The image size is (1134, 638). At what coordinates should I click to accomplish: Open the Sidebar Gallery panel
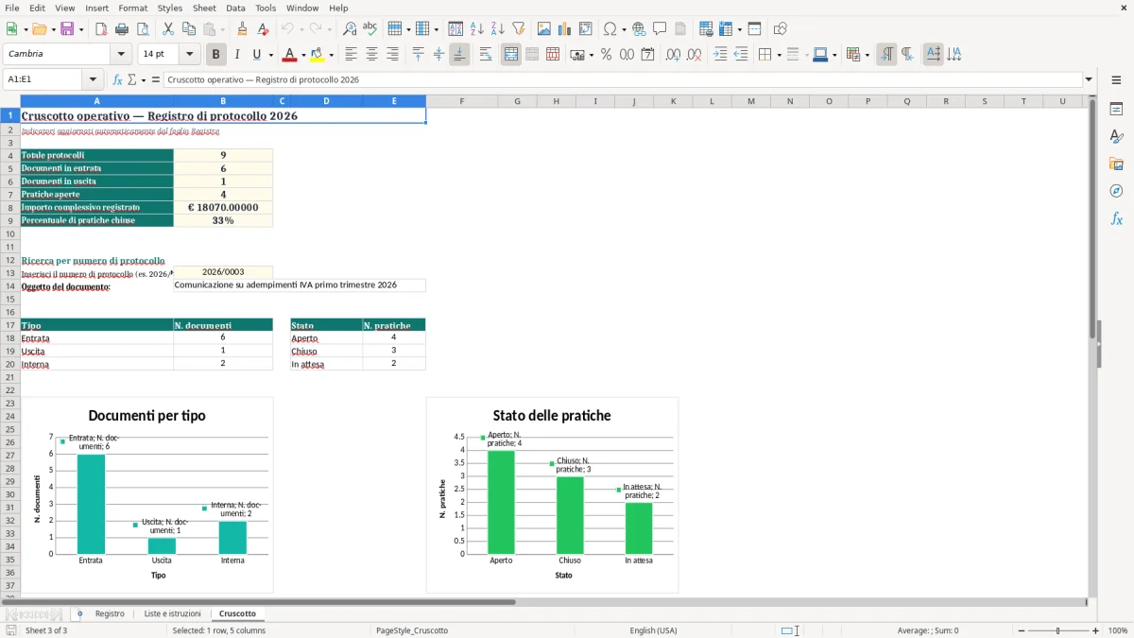point(1116,164)
